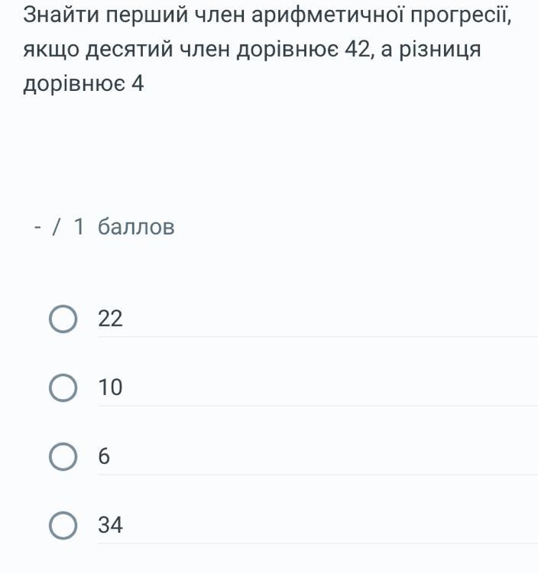
Task: Mark the radio button for answer 6
Action: 63,456
